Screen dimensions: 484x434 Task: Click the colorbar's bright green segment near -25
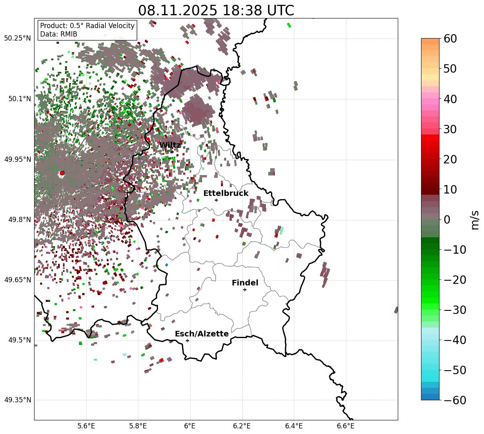coord(430,295)
